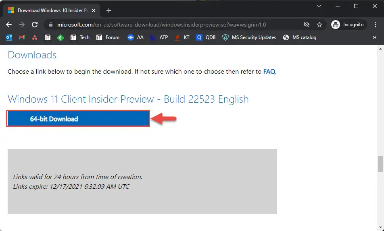Reload the current page

[35, 25]
